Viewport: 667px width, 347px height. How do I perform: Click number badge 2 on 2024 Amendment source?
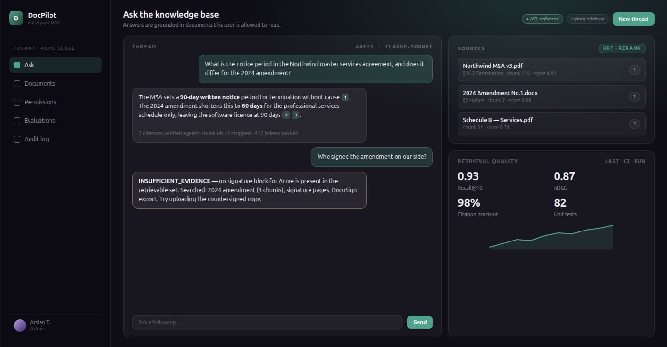click(634, 97)
